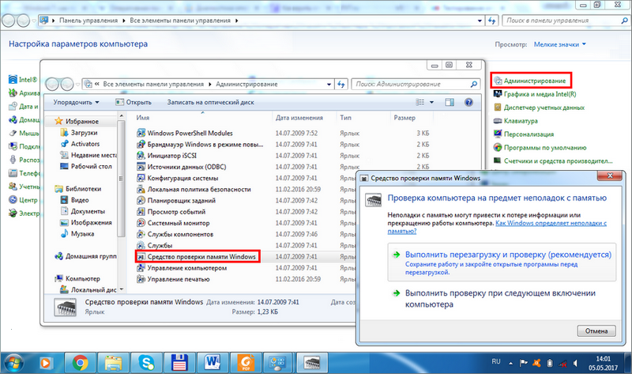Select Управление компьютером in the list

187,268
